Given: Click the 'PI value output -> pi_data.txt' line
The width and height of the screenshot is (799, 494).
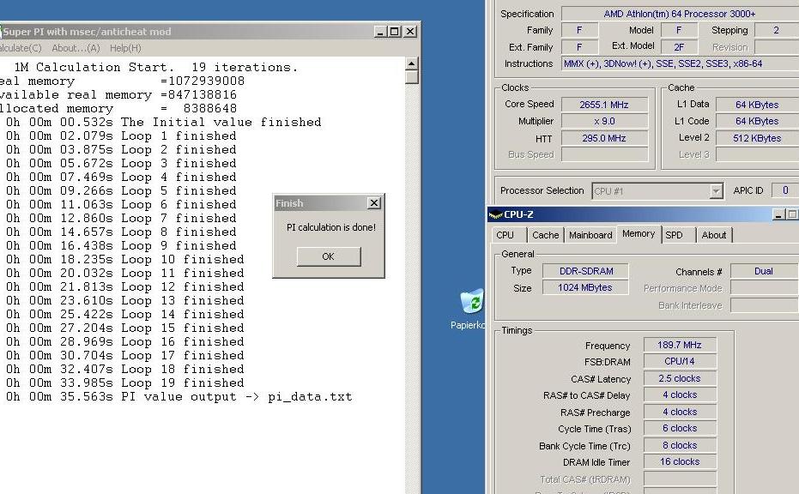Looking at the screenshot, I should (179, 397).
